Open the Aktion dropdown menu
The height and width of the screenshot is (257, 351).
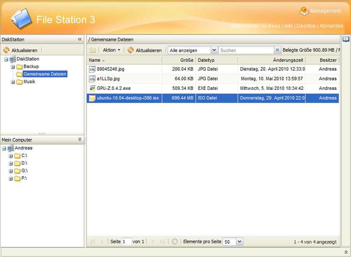point(112,50)
